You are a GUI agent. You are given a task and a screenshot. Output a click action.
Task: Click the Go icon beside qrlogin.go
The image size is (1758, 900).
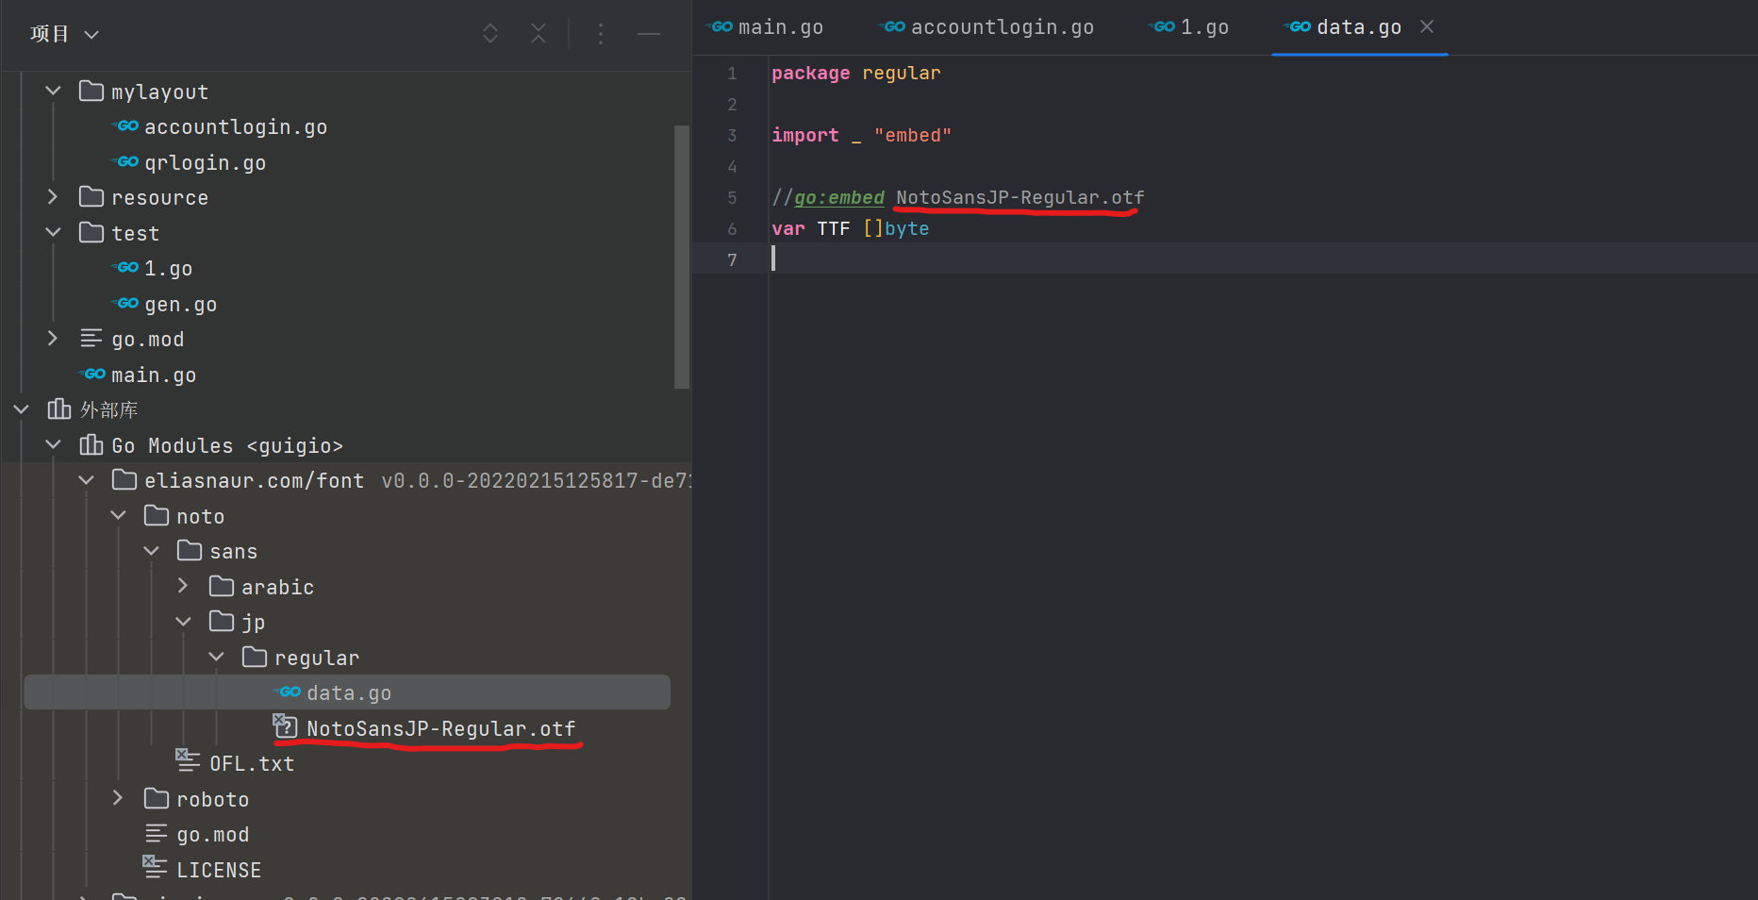pos(126,161)
